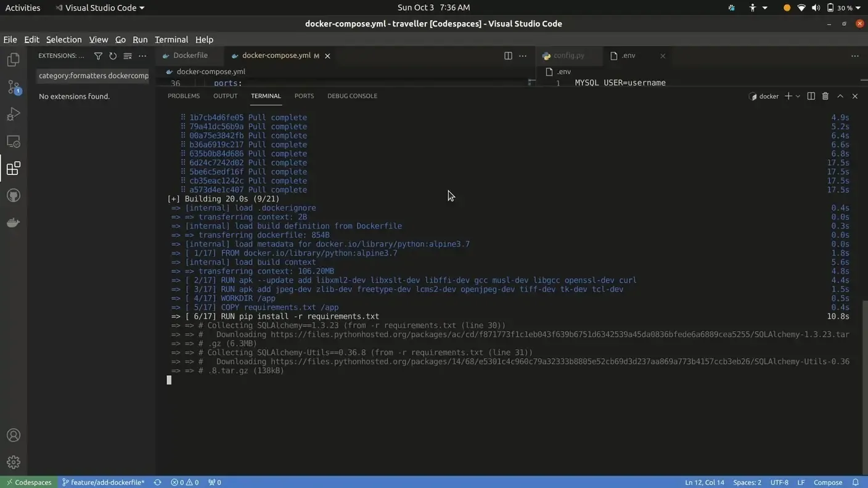This screenshot has height=488, width=868.
Task: Open the Source Control view
Action: [13, 87]
